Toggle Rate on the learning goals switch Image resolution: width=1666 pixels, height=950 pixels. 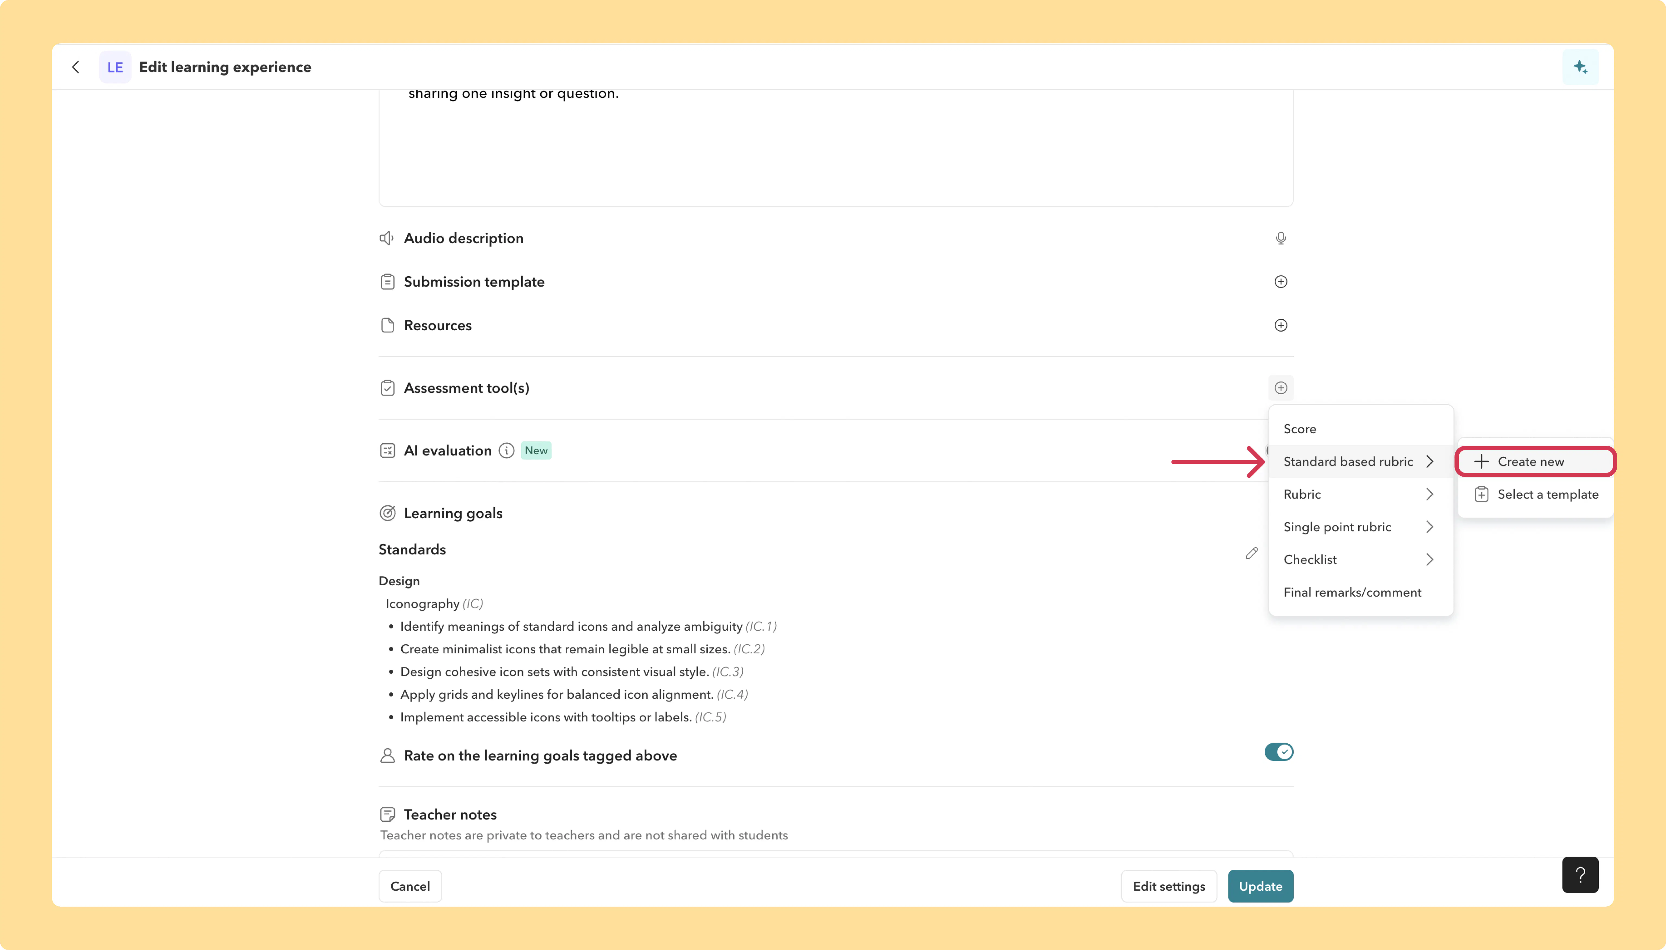[1278, 752]
